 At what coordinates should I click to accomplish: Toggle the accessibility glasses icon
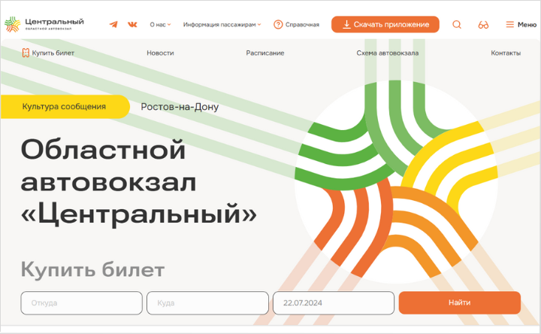point(483,25)
